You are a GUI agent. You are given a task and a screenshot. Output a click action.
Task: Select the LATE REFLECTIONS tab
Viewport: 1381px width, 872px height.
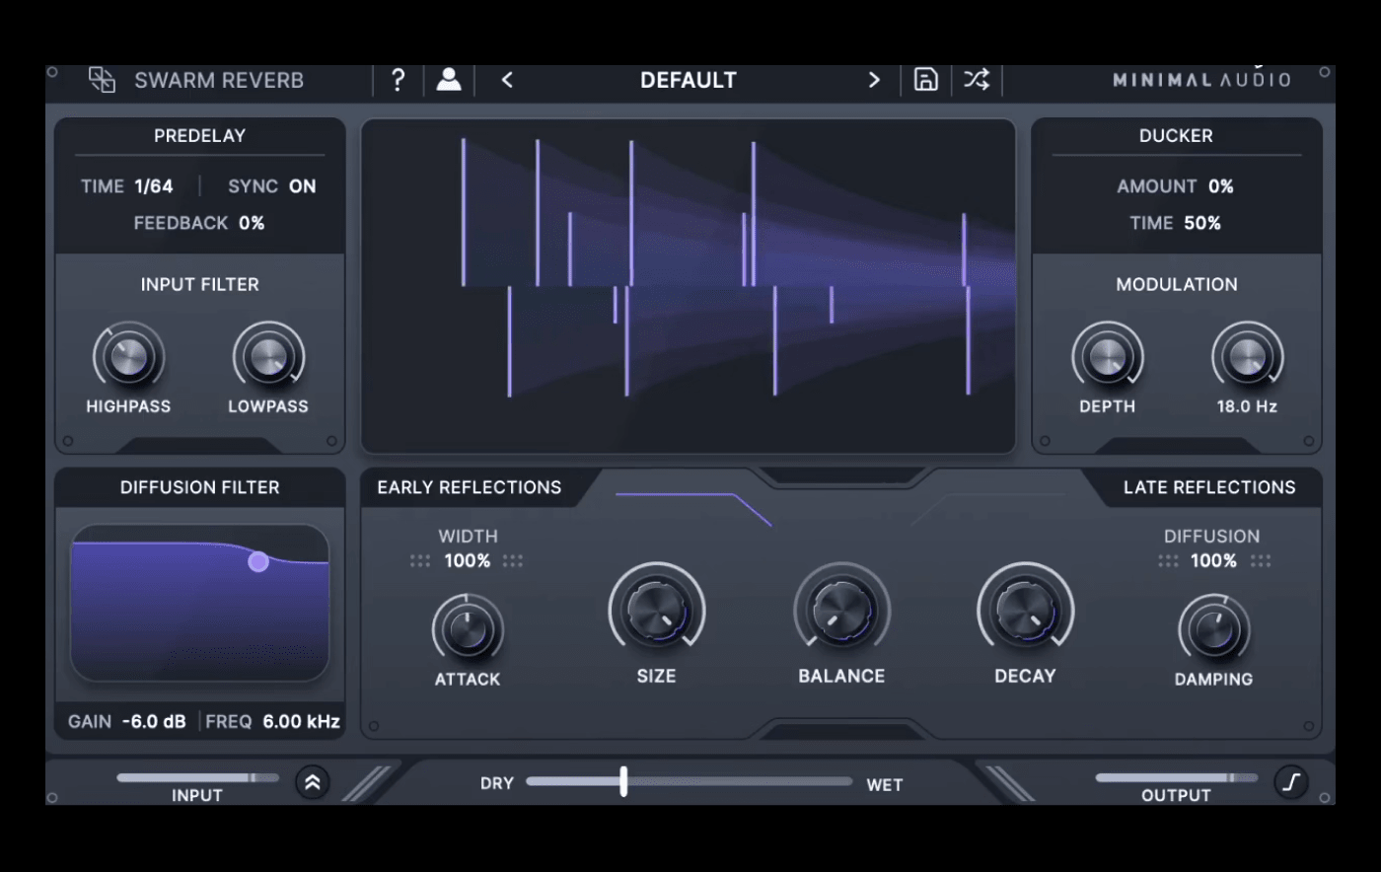tap(1209, 487)
